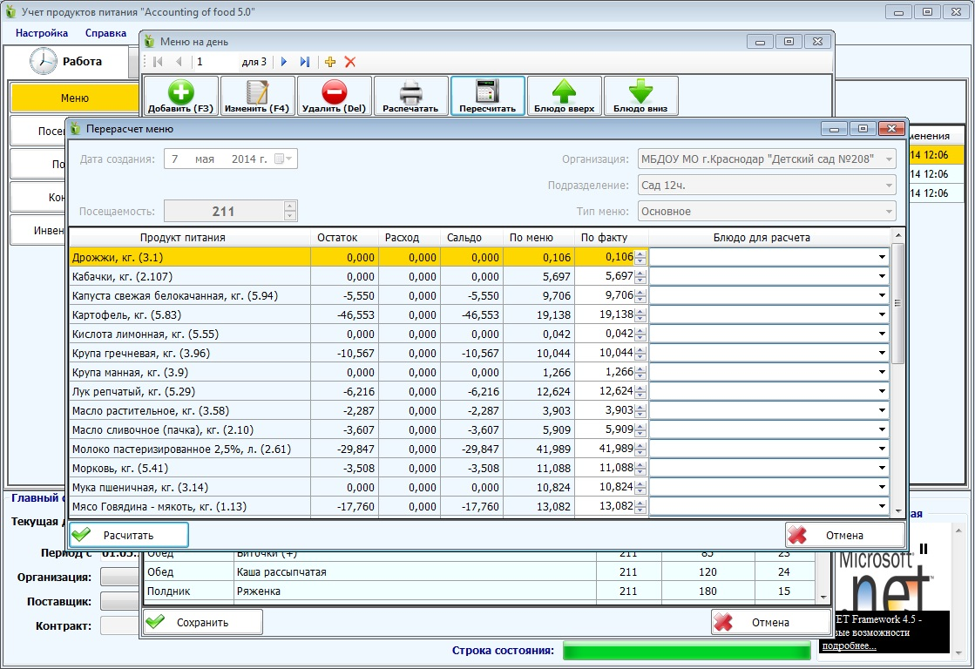
Task: Open dish dropdown for Дрожжи row
Action: point(882,257)
